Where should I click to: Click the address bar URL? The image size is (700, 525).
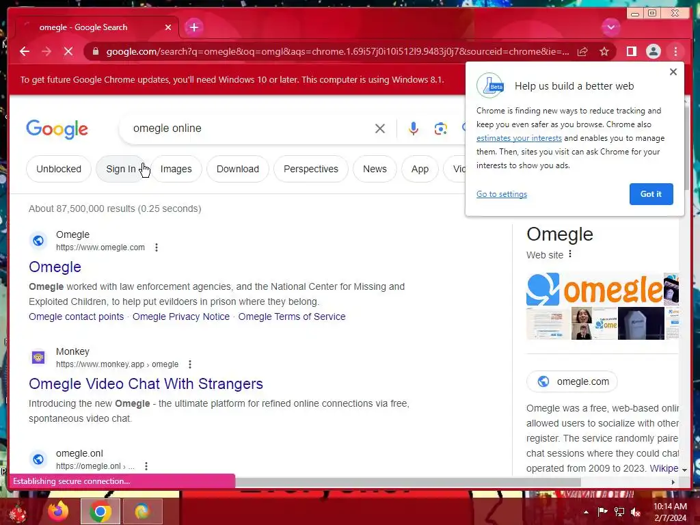pos(338,51)
